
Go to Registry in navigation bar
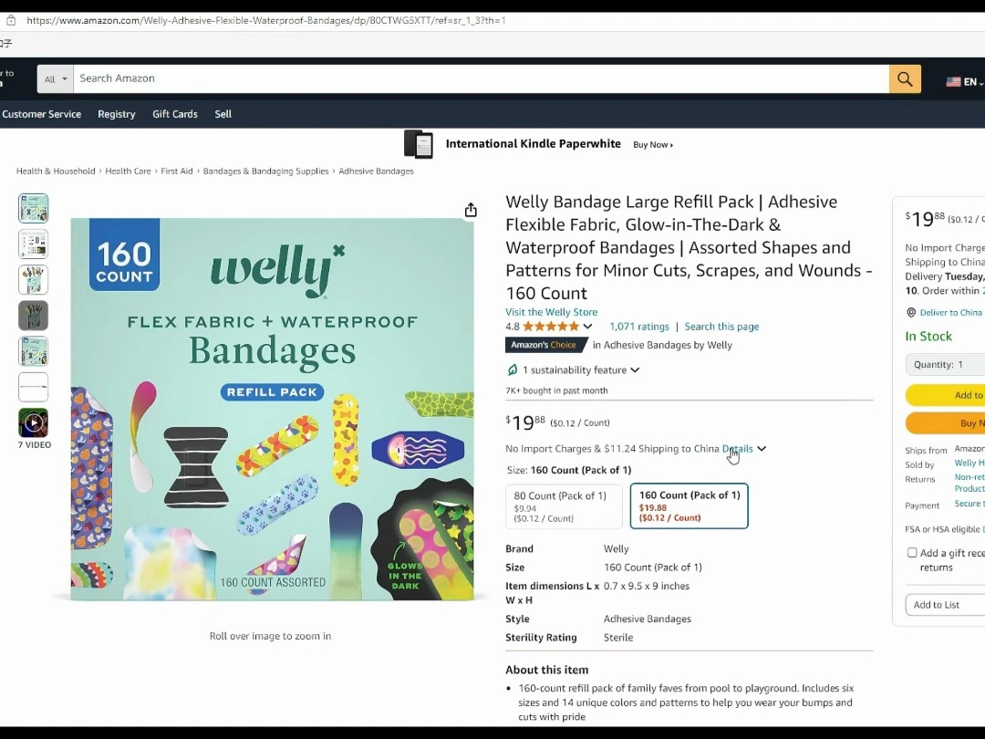click(116, 114)
